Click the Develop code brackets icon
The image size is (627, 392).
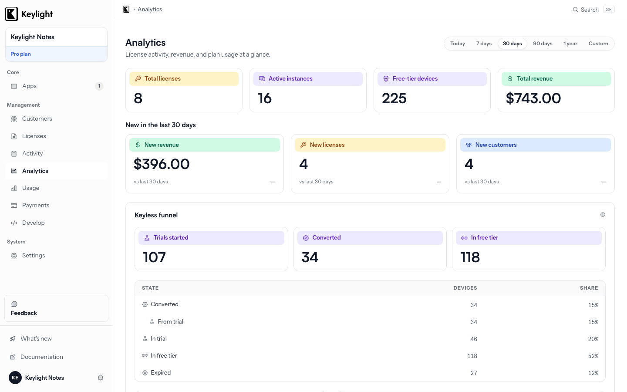14,223
